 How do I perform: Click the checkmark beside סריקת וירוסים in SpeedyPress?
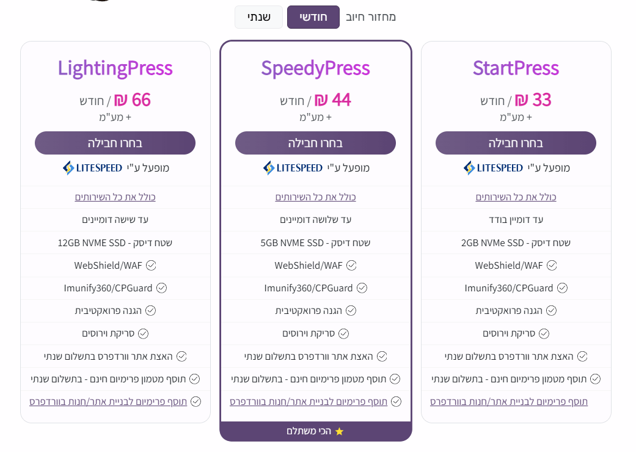click(x=344, y=334)
